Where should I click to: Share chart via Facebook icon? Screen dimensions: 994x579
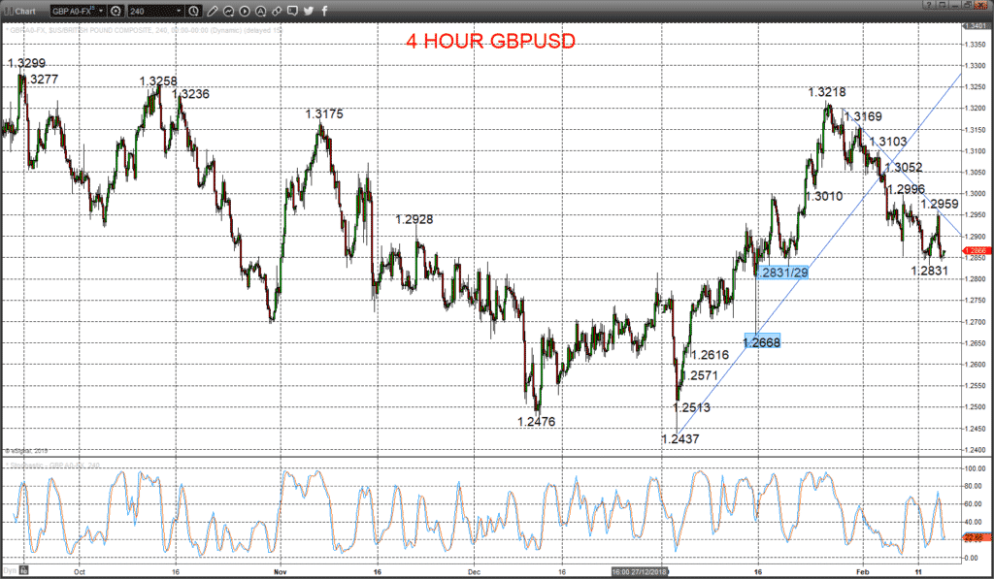(x=324, y=11)
